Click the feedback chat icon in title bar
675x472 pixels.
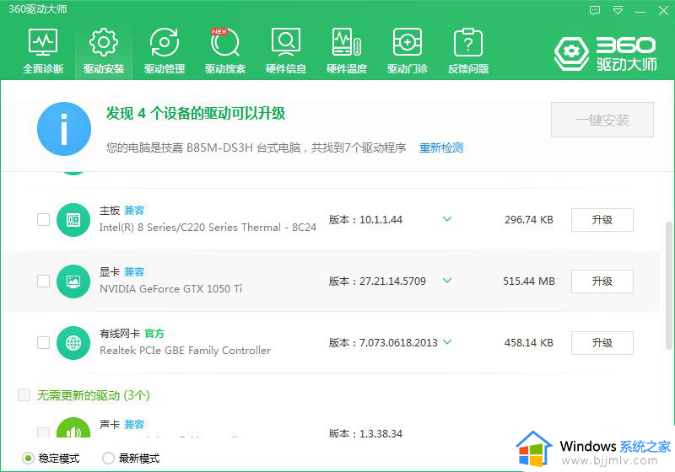click(595, 10)
